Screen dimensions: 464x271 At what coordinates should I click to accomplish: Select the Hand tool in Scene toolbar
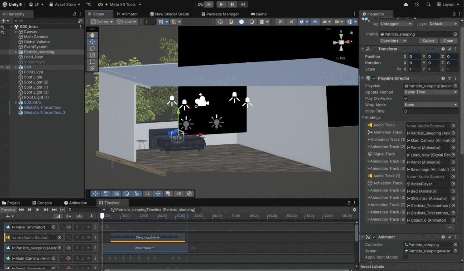pyautogui.click(x=92, y=35)
